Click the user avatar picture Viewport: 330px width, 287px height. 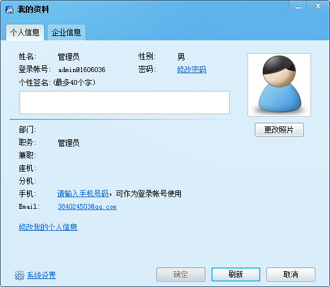279,85
